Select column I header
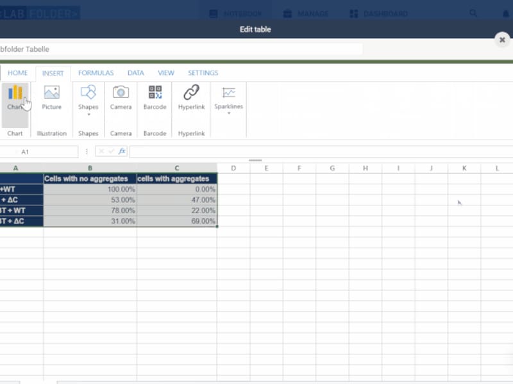The width and height of the screenshot is (513, 384). (398, 168)
